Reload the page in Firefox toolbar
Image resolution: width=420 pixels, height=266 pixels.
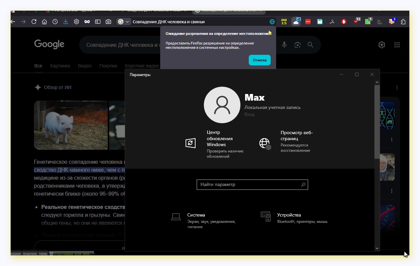click(x=34, y=22)
